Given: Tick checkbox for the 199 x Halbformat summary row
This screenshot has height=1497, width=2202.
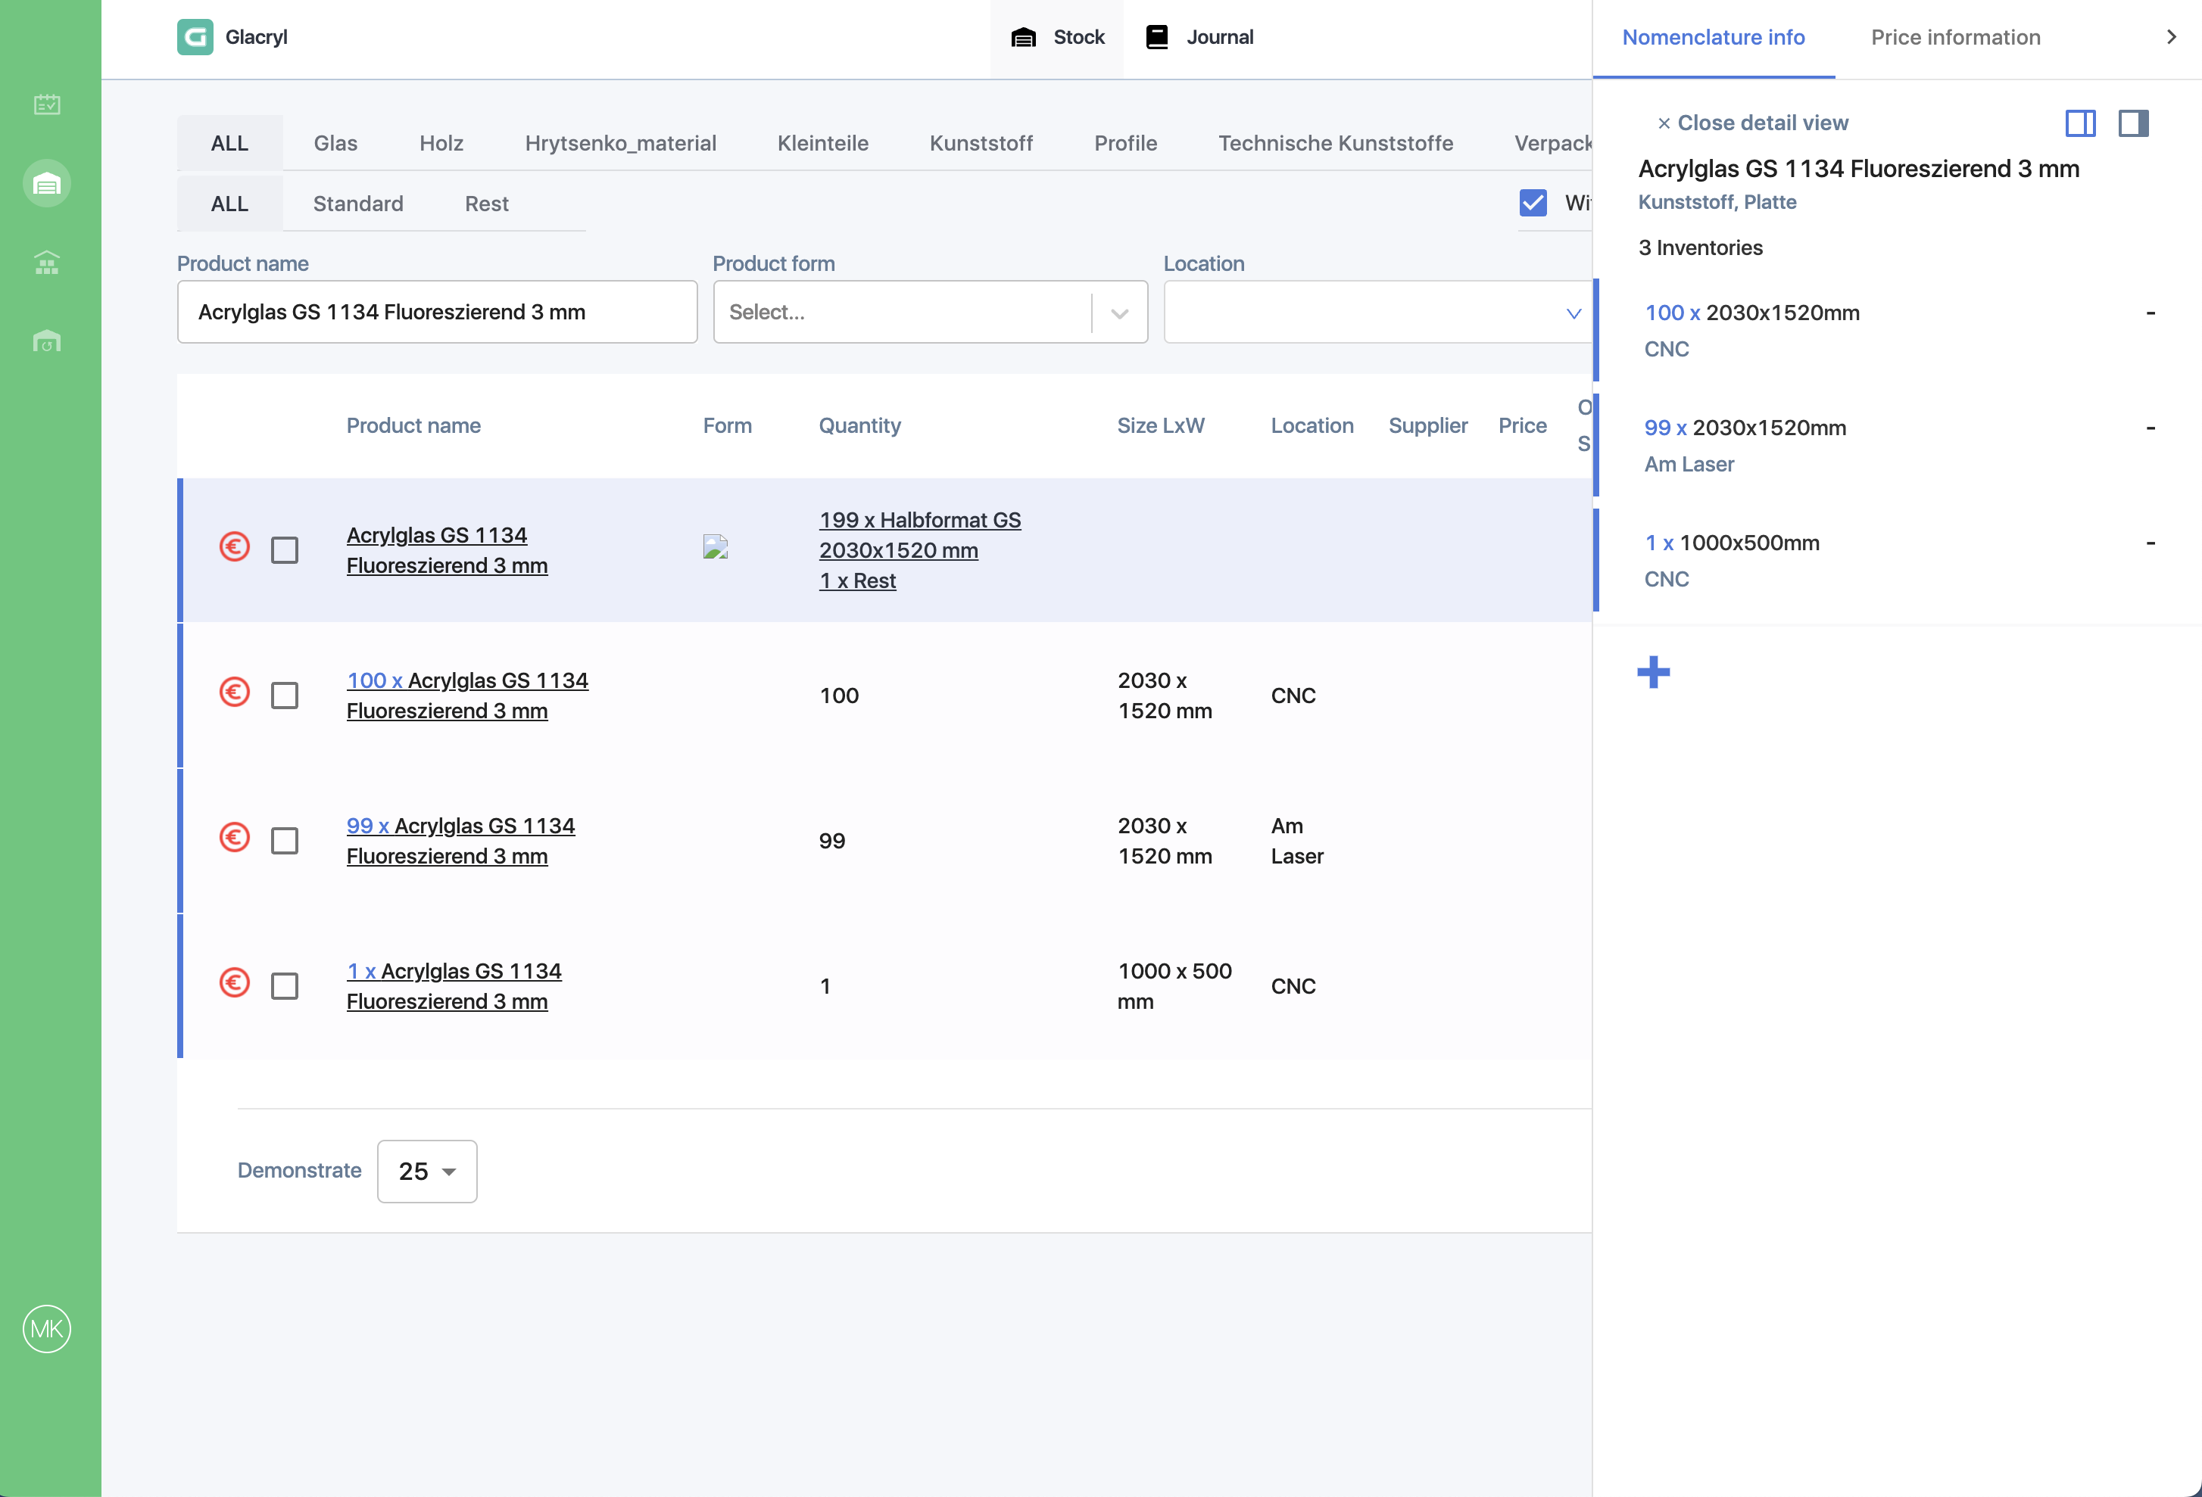Looking at the screenshot, I should (284, 550).
